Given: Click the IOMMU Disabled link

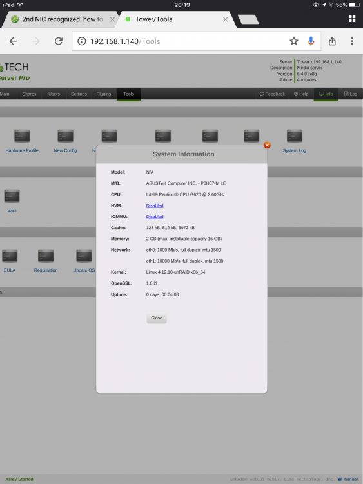Looking at the screenshot, I should click(x=155, y=217).
